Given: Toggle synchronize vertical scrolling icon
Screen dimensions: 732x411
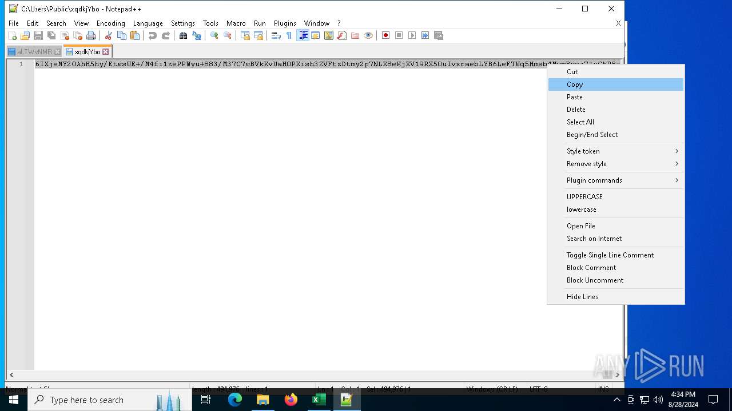Looking at the screenshot, I should (x=245, y=35).
